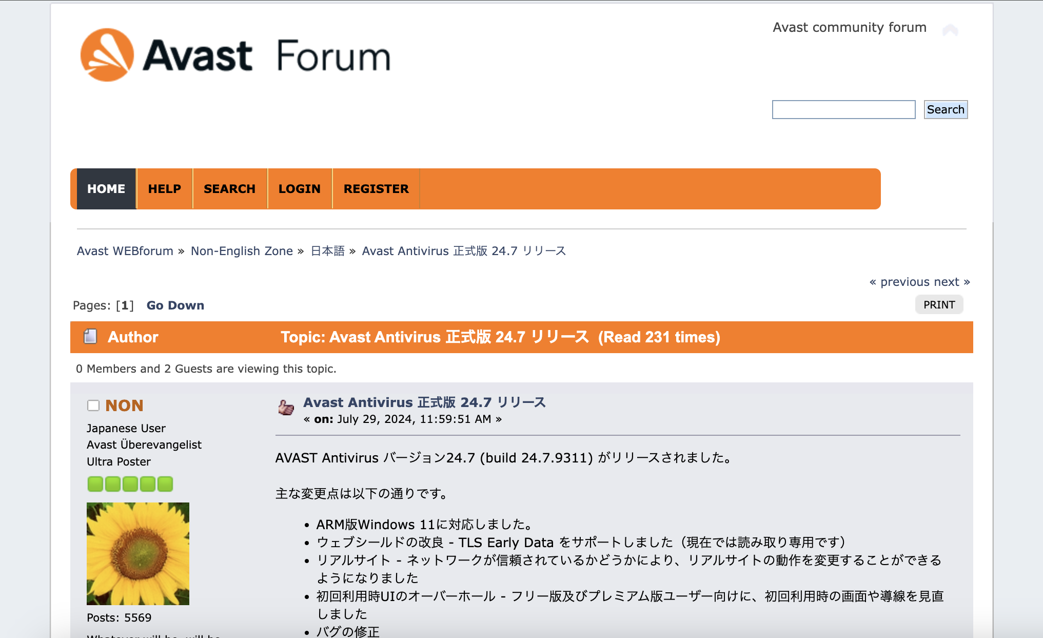The width and height of the screenshot is (1043, 638).
Task: Open the SEARCH tab
Action: [x=229, y=188]
